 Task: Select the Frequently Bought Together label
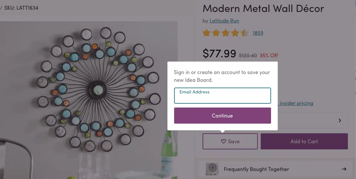click(256, 169)
